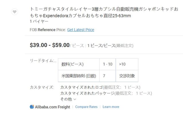This screenshot has width=183, height=113.
Task: Open the Compare Rates link
Action: pyautogui.click(x=86, y=107)
